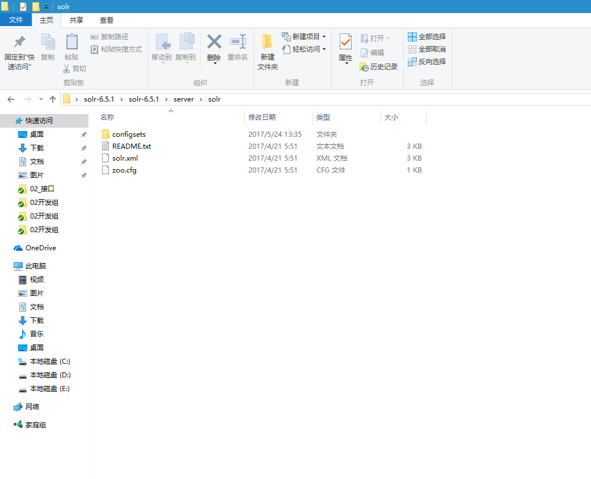Create New folder (新建文件夹)

coord(268,52)
